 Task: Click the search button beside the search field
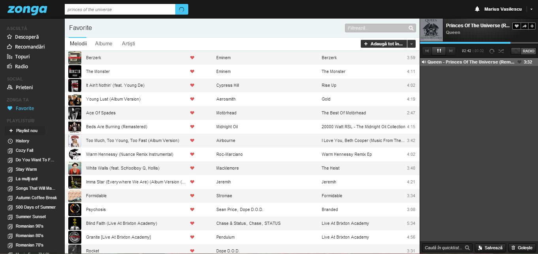(182, 9)
